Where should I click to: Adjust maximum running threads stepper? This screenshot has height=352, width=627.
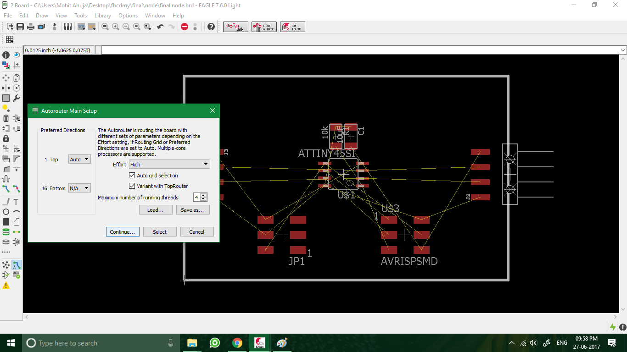204,197
